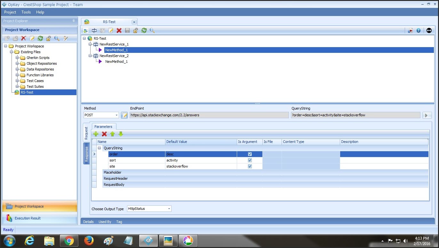Image resolution: width=439 pixels, height=248 pixels.
Task: Close the RS-Test tab
Action: point(134,22)
